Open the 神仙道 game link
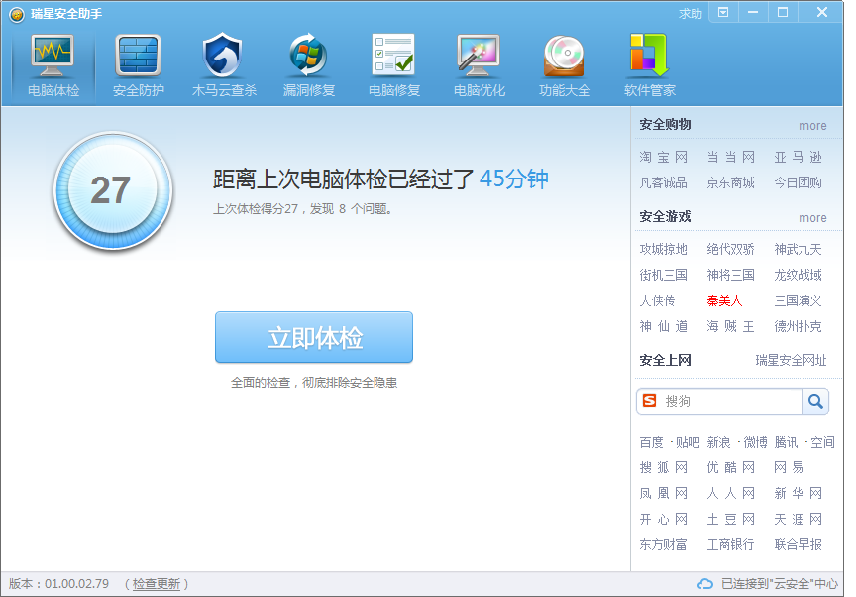The height and width of the screenshot is (597, 856). [663, 326]
